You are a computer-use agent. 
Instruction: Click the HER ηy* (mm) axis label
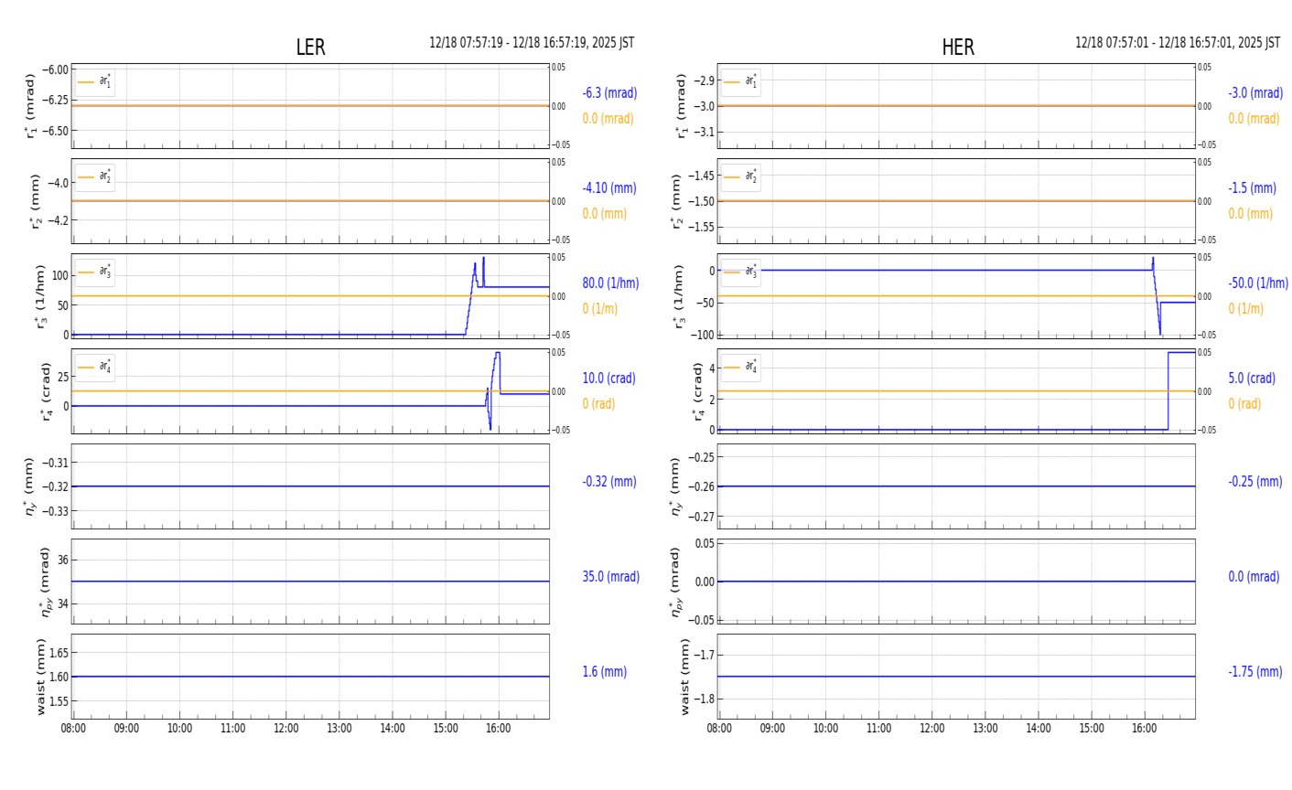677,486
